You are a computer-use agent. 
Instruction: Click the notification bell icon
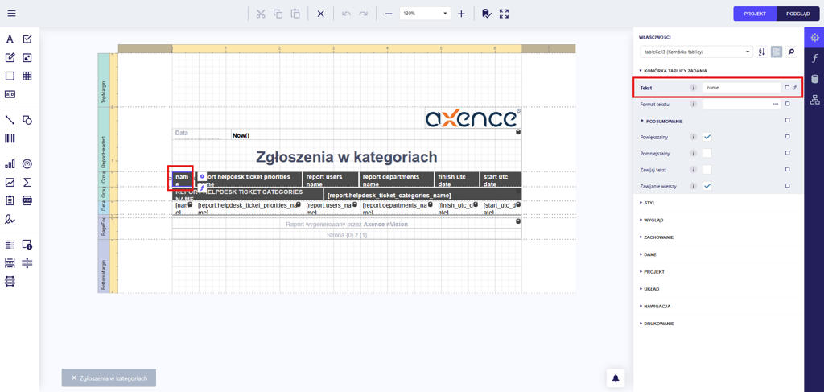coord(616,378)
